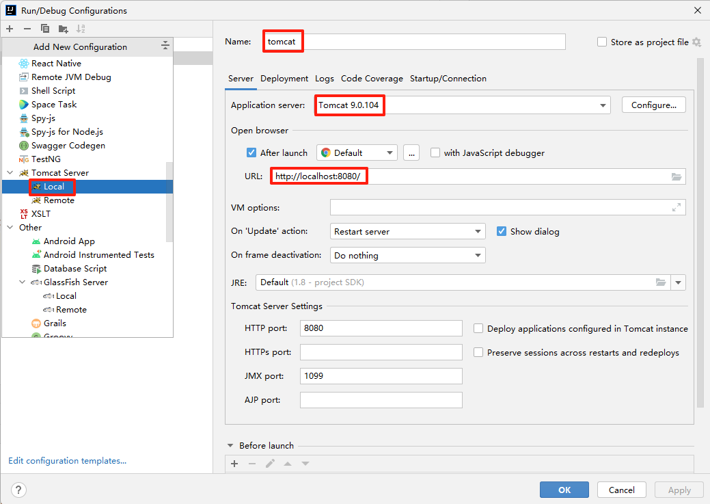Click the HTTP port input field
Image resolution: width=710 pixels, height=504 pixels.
pos(381,328)
